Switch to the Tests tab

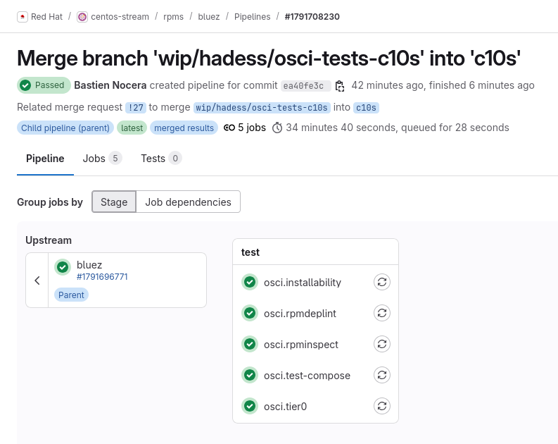160,158
